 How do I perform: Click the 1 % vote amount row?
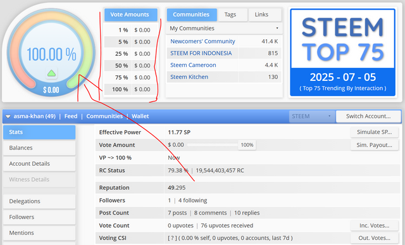[x=131, y=30]
